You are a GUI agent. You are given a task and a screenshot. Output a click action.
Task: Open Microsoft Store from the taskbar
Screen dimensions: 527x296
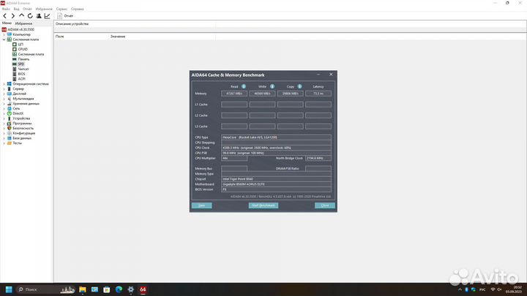pos(107,289)
